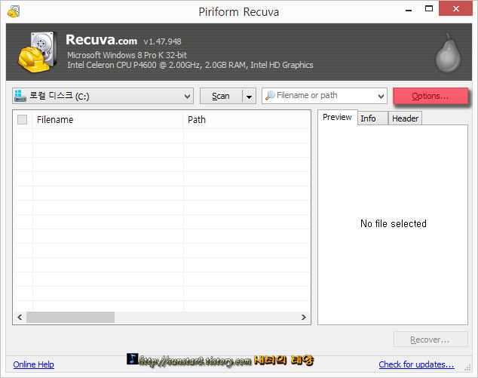
Task: Click the "No file selected" preview text
Action: pos(394,223)
